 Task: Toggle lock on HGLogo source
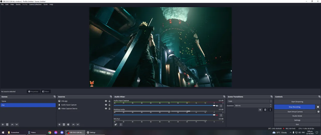tap(110, 101)
